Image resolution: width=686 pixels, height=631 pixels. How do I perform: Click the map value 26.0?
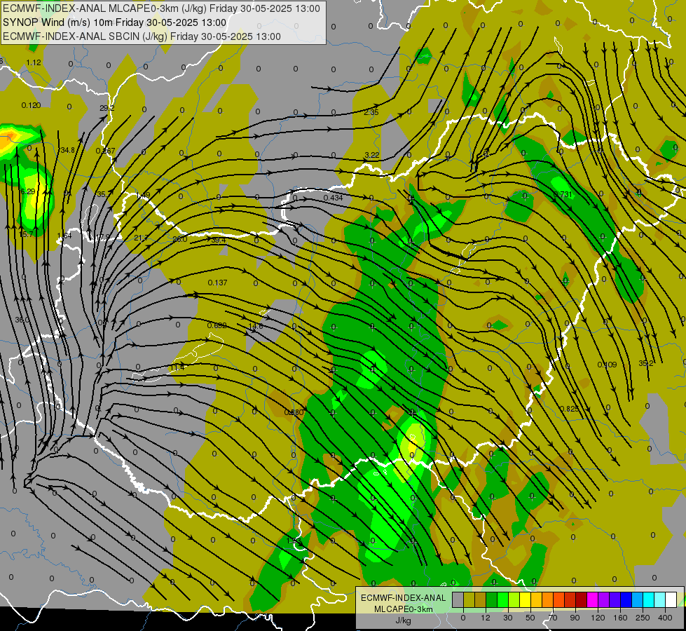point(180,239)
